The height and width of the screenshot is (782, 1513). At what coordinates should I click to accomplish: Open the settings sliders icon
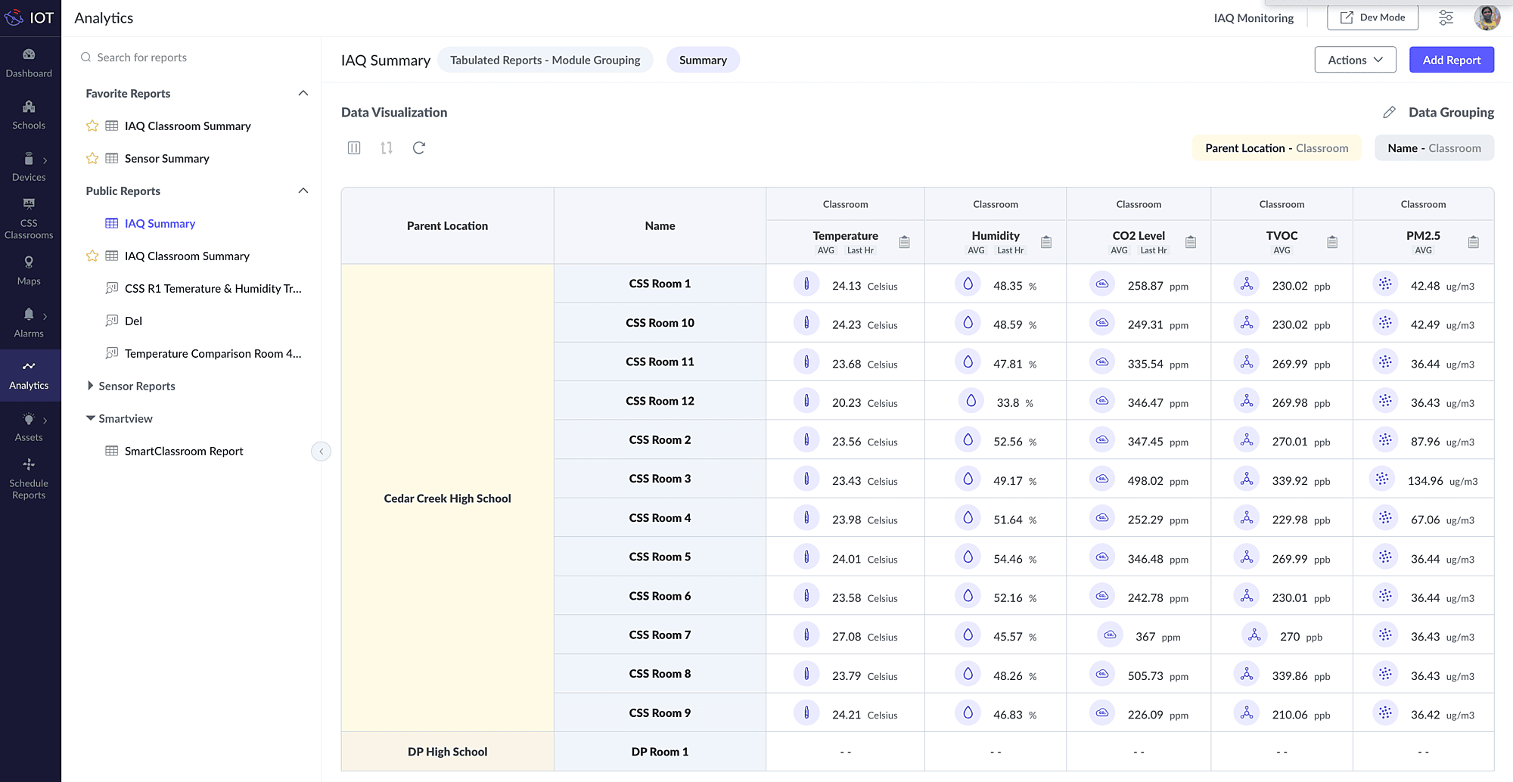[1446, 18]
